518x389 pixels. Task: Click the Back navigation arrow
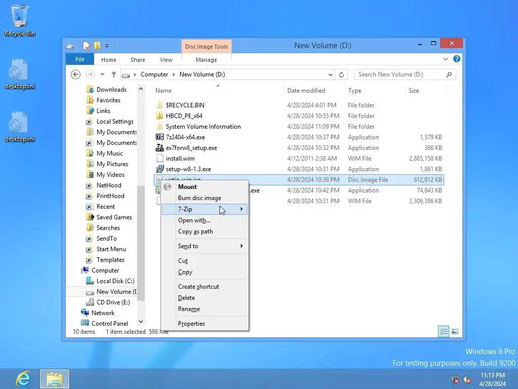[76, 74]
